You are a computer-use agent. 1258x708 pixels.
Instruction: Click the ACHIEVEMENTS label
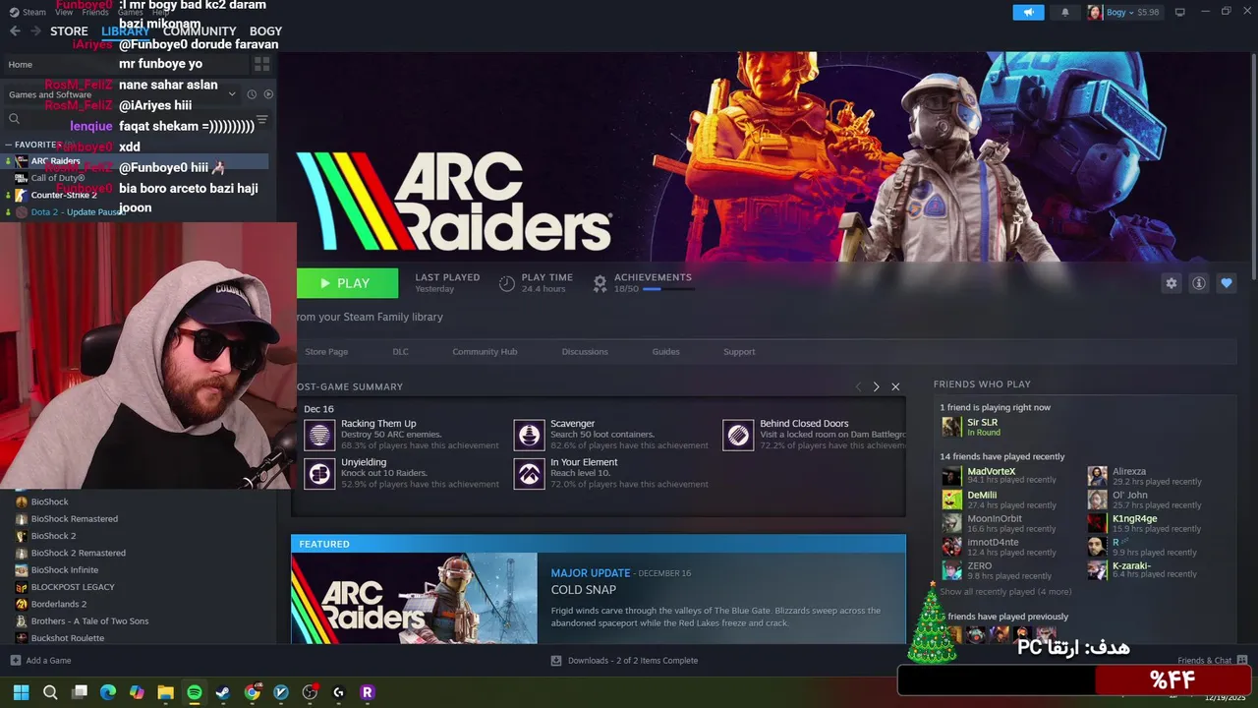click(x=653, y=277)
